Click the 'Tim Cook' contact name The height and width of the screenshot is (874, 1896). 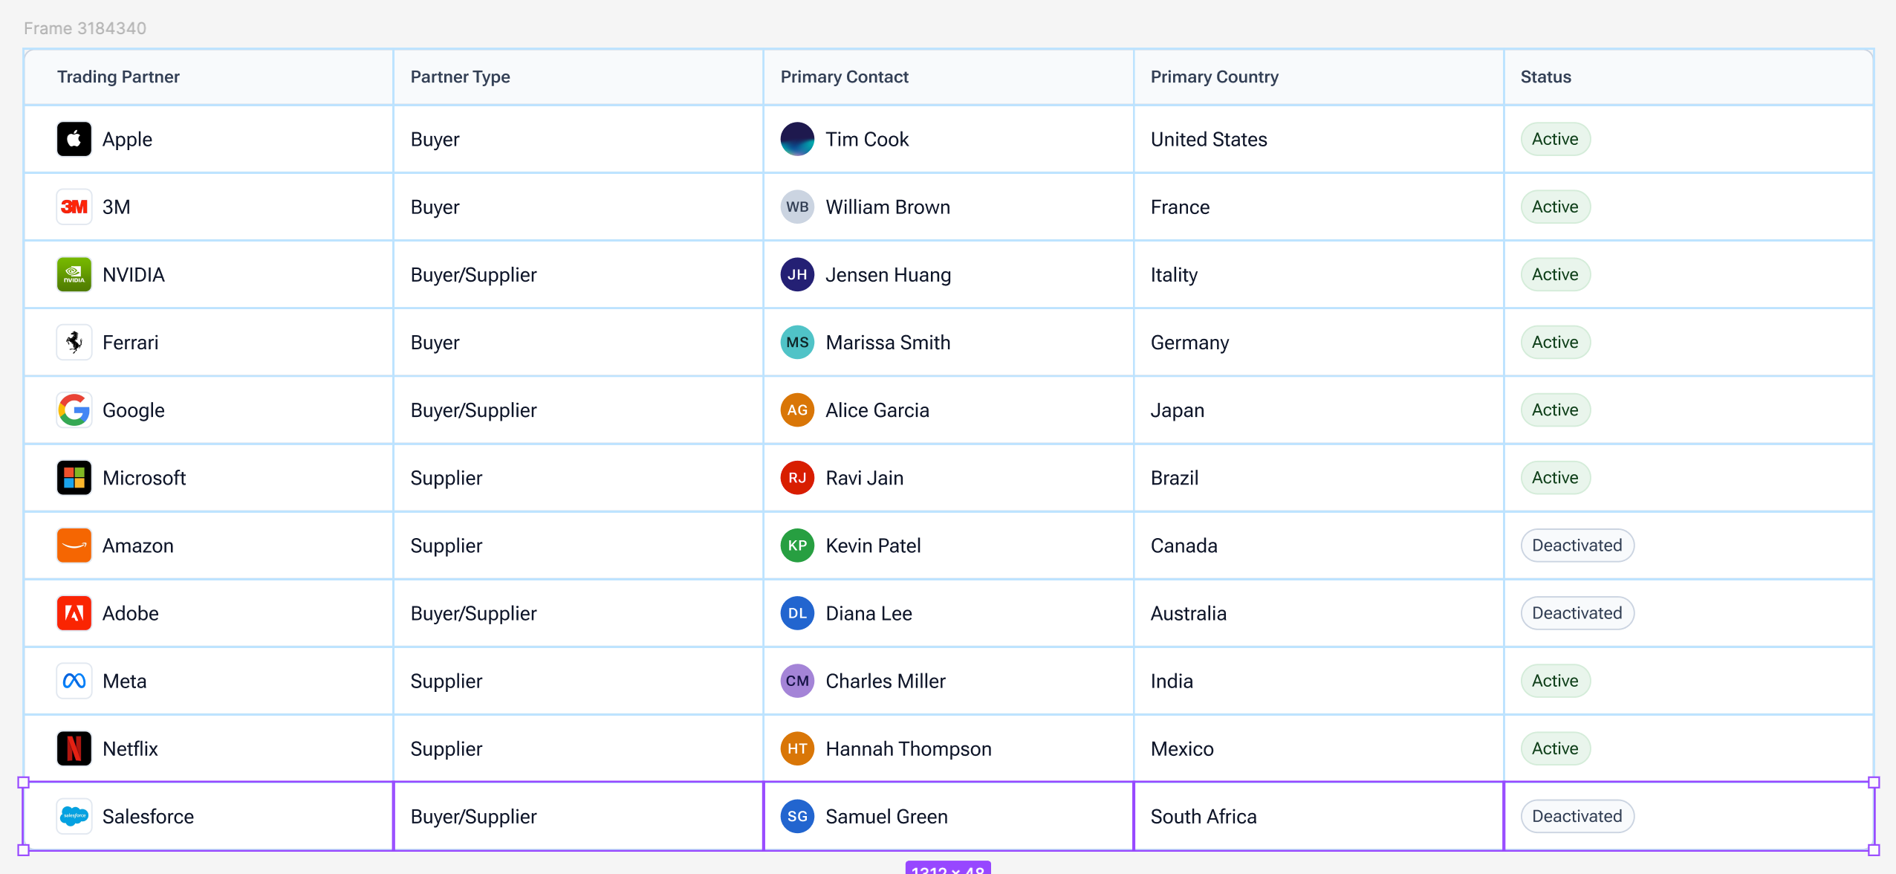pyautogui.click(x=866, y=139)
